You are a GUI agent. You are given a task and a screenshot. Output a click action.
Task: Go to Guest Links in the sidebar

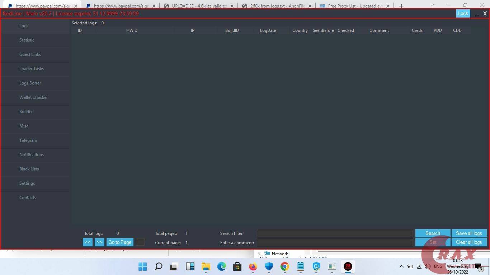click(x=35, y=54)
